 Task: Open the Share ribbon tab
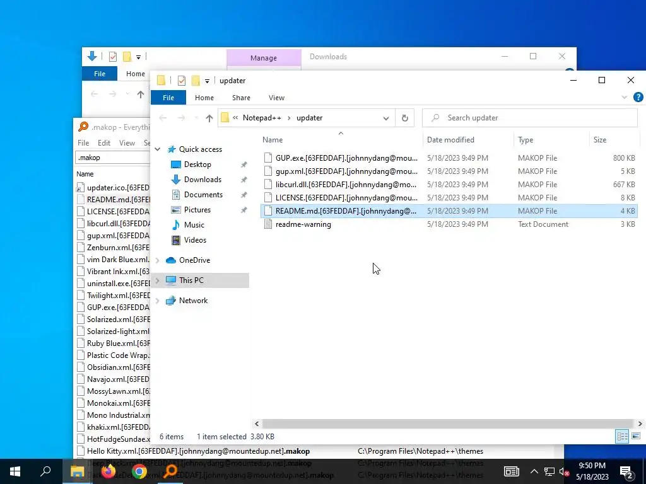pos(241,98)
